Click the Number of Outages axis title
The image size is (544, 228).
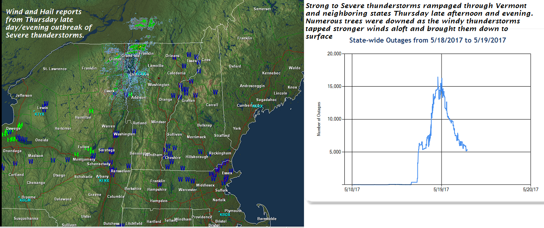tap(319, 119)
